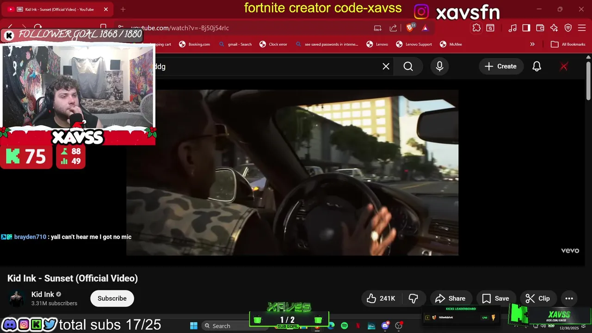Start YouTube voice search microphone

(439, 67)
